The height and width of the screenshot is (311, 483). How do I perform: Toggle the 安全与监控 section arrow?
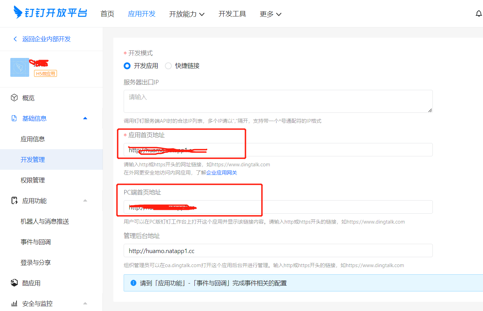pyautogui.click(x=85, y=303)
